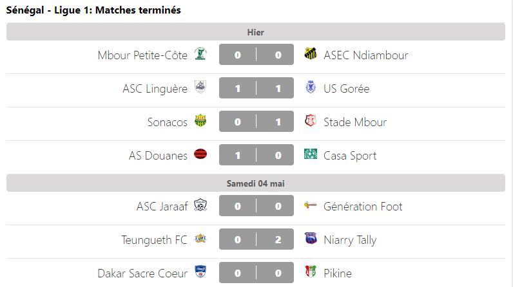Image resolution: width=513 pixels, height=287 pixels.
Task: Click the Hier date header bar
Action: click(256, 32)
